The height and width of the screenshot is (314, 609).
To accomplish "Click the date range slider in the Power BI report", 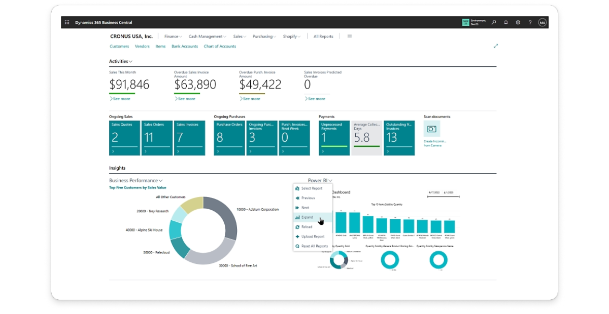I will [x=444, y=197].
